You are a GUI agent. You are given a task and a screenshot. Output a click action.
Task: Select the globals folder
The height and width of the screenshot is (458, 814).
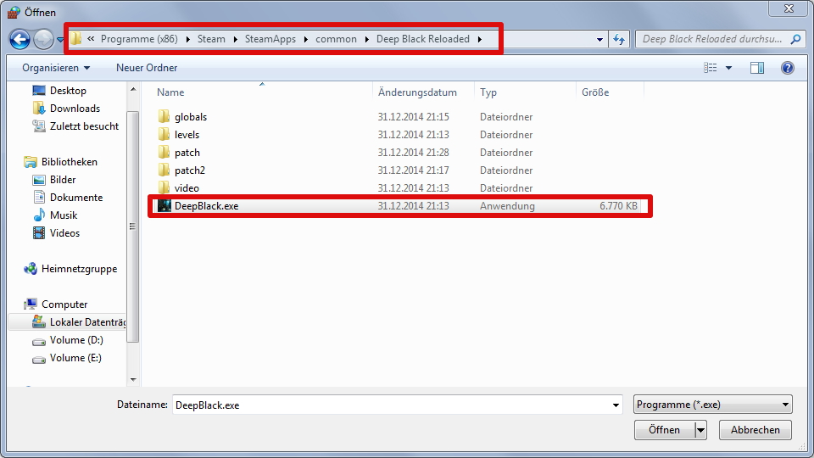click(x=191, y=117)
